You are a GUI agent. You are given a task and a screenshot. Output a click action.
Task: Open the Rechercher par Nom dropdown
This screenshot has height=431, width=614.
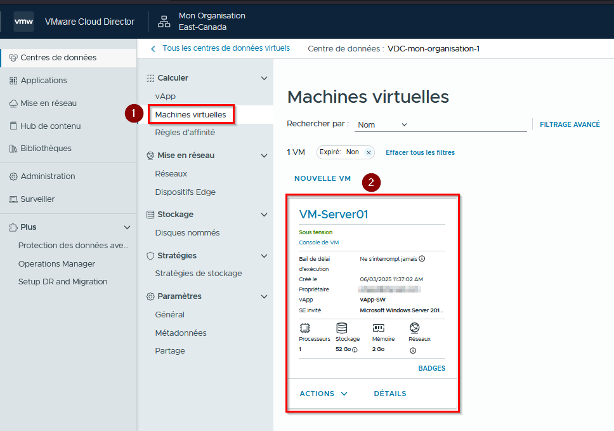[382, 124]
